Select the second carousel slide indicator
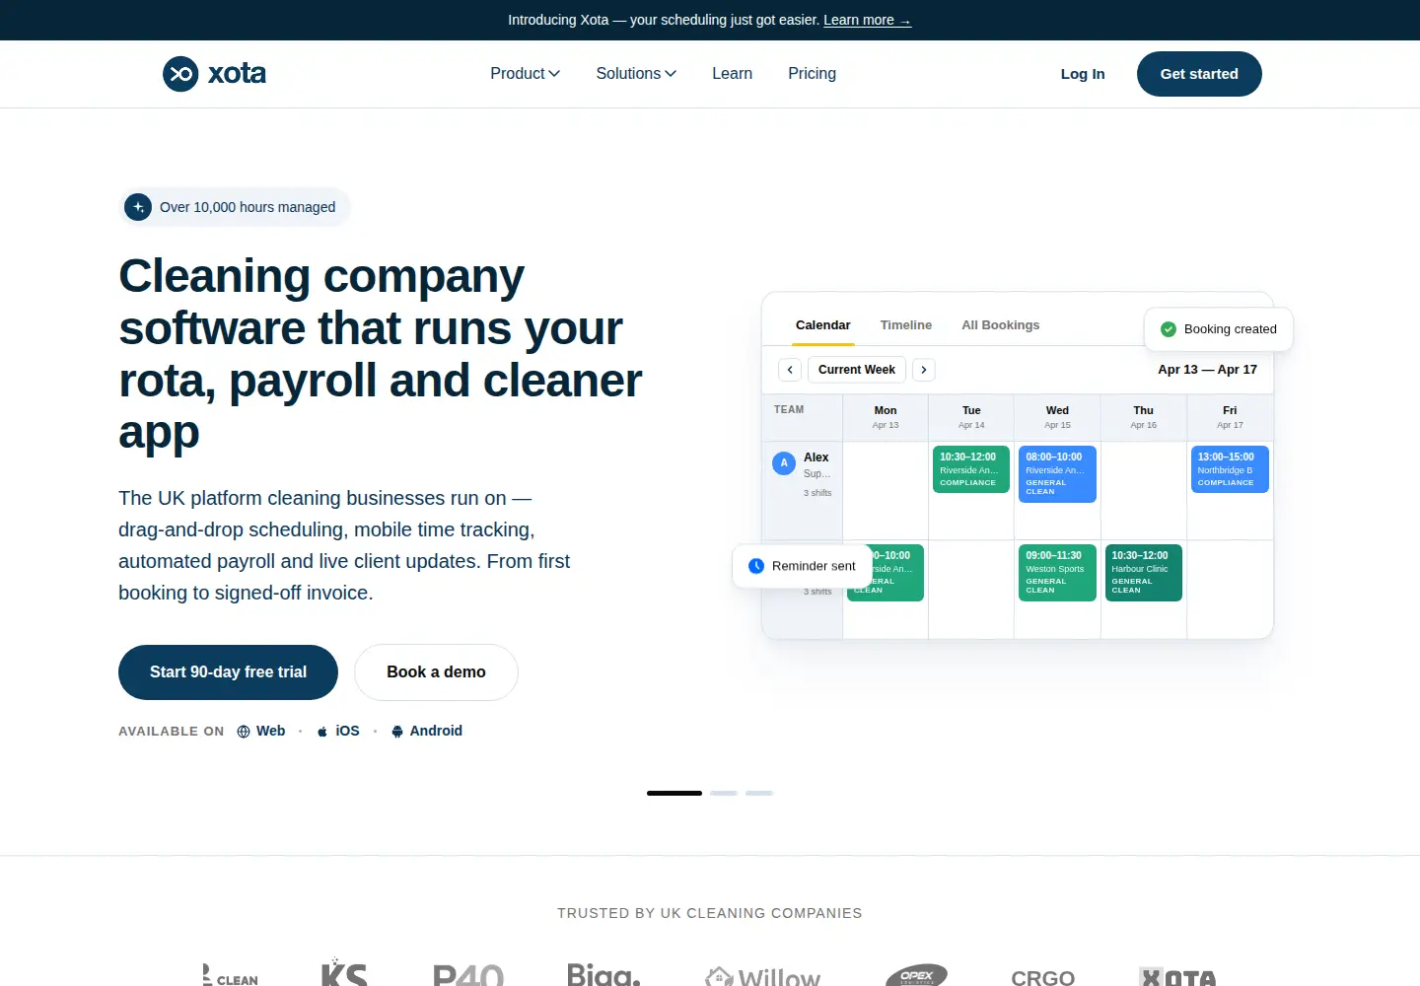 pos(724,793)
